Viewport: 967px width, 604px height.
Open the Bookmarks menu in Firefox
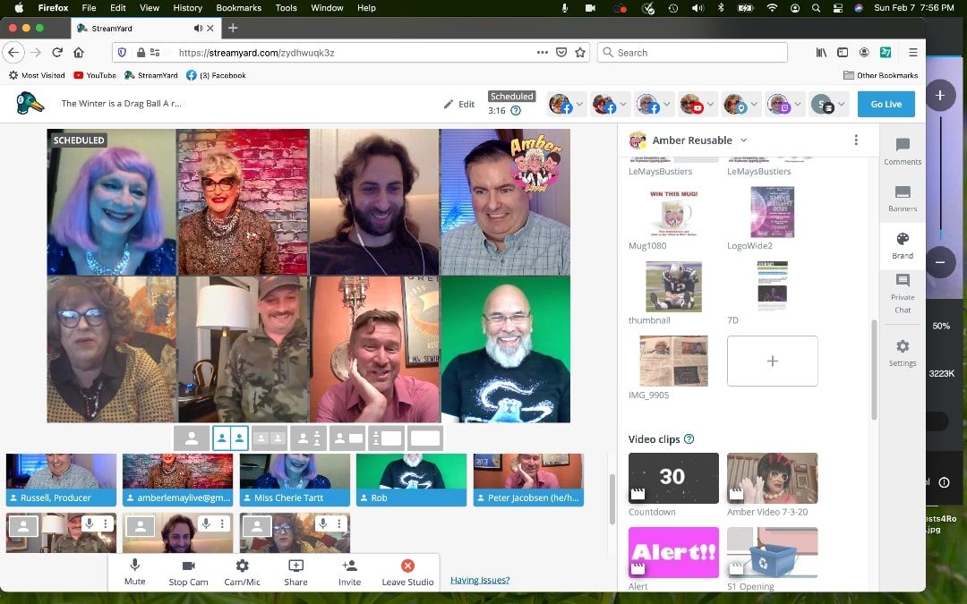238,8
